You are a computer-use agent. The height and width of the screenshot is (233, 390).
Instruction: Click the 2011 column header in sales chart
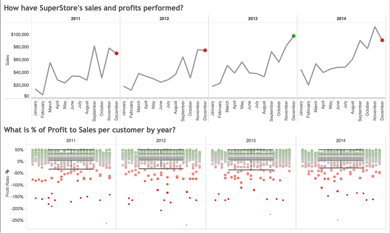point(76,19)
